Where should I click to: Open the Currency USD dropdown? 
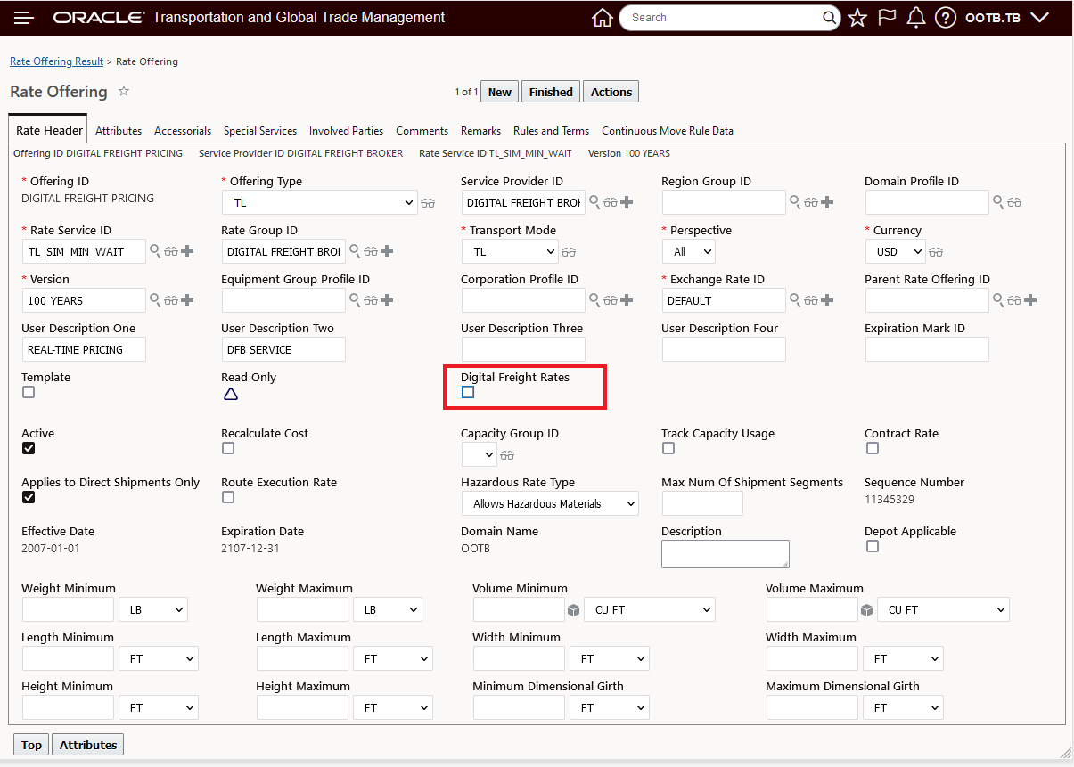[x=895, y=251]
